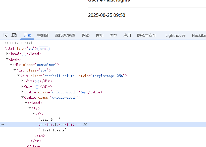Screen dimensions: 206x147
Task: Expand the first collapsed div node
Action: click(x=22, y=81)
